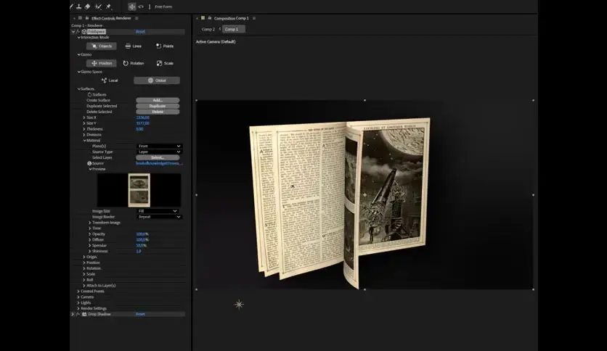The image size is (607, 351).
Task: Switch gizmo space to Global
Action: point(157,80)
